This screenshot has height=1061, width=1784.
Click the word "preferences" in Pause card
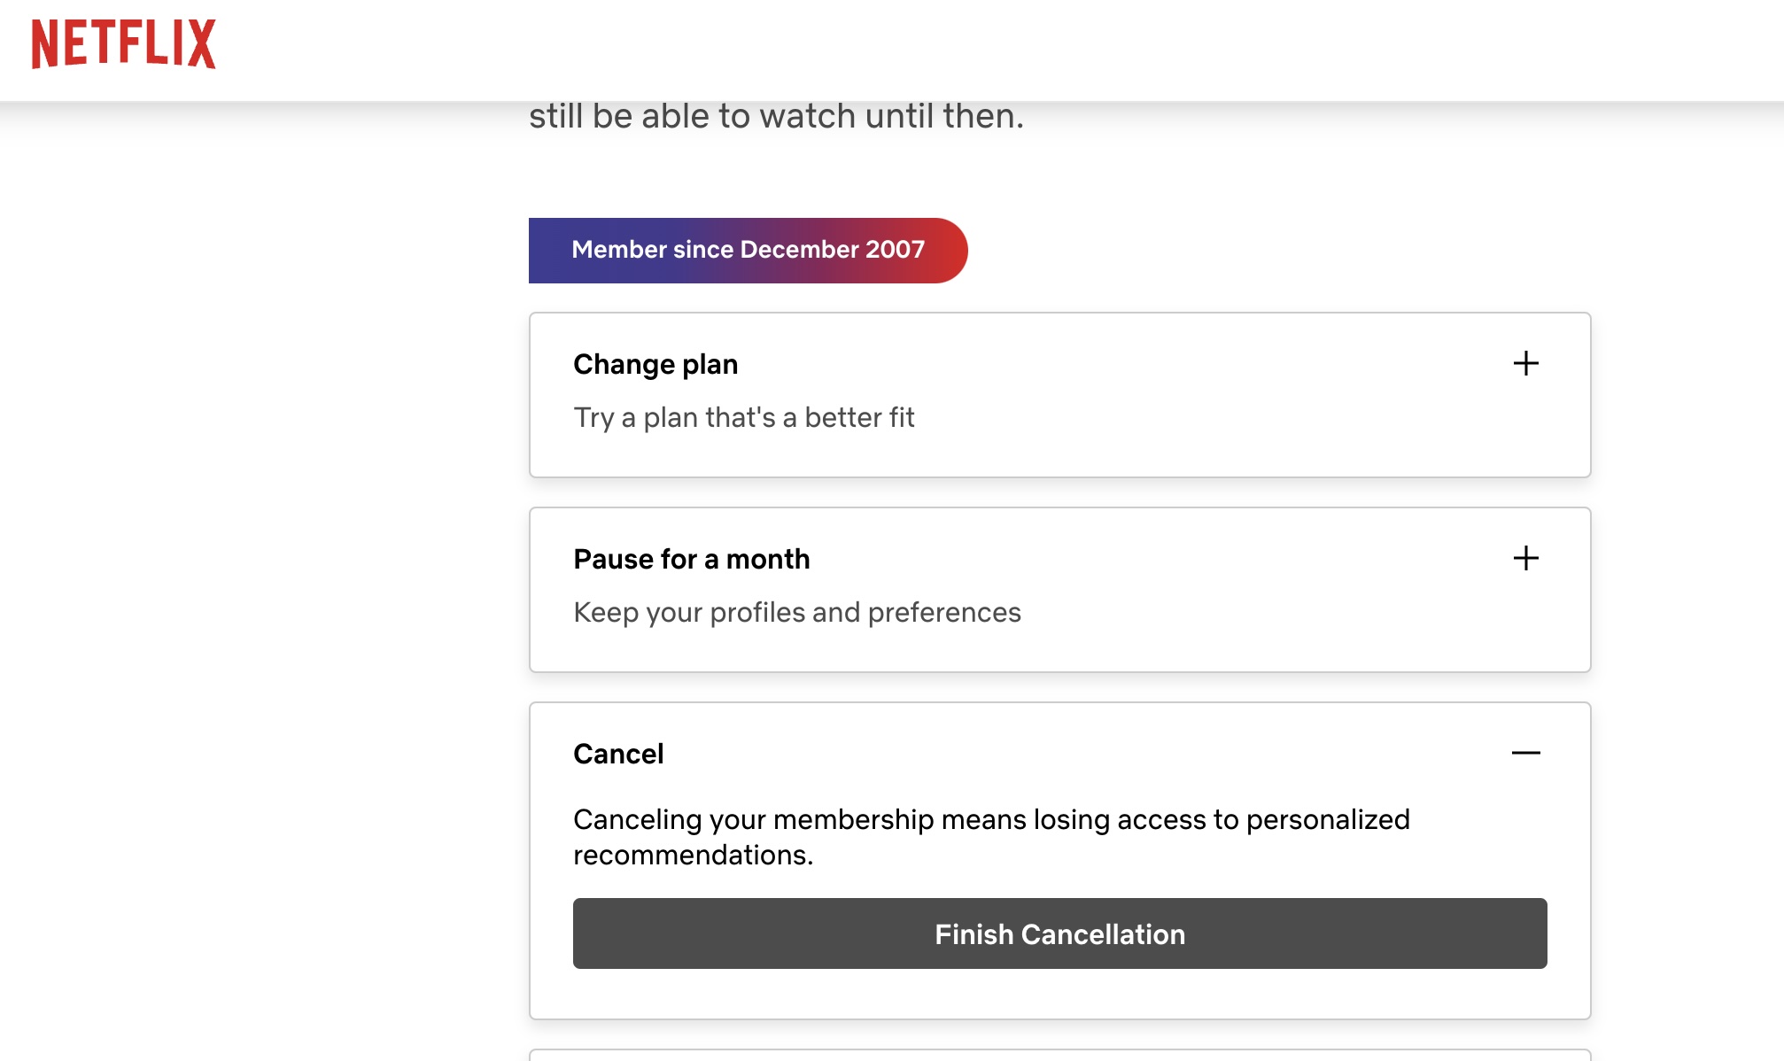[x=944, y=612]
